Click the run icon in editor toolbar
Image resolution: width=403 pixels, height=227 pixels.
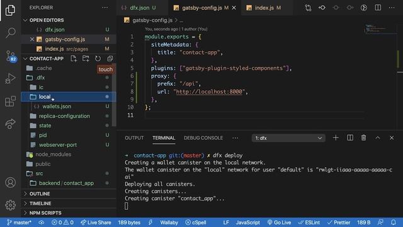point(364,8)
